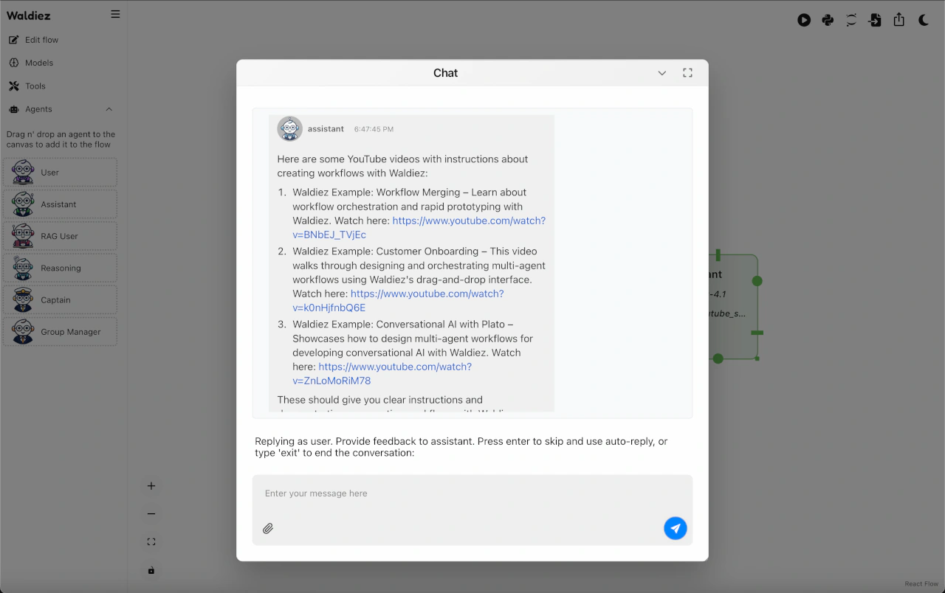Collapse the Agents section chevron
945x593 pixels.
pyautogui.click(x=109, y=109)
